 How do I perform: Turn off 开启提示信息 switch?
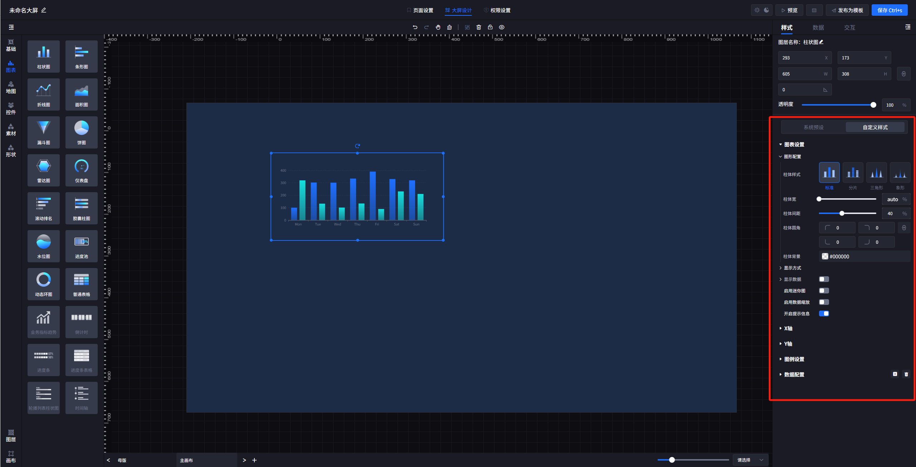click(x=824, y=313)
